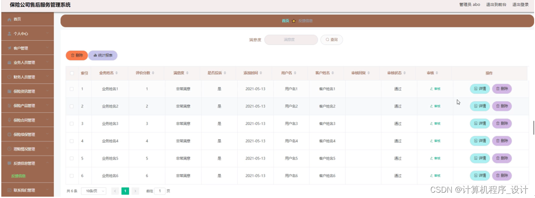Open the 统计报表 statistics button
The image size is (535, 198).
click(x=103, y=55)
